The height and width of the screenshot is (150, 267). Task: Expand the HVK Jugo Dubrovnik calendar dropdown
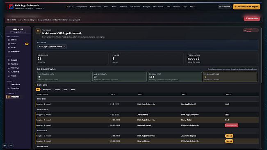pos(52,47)
